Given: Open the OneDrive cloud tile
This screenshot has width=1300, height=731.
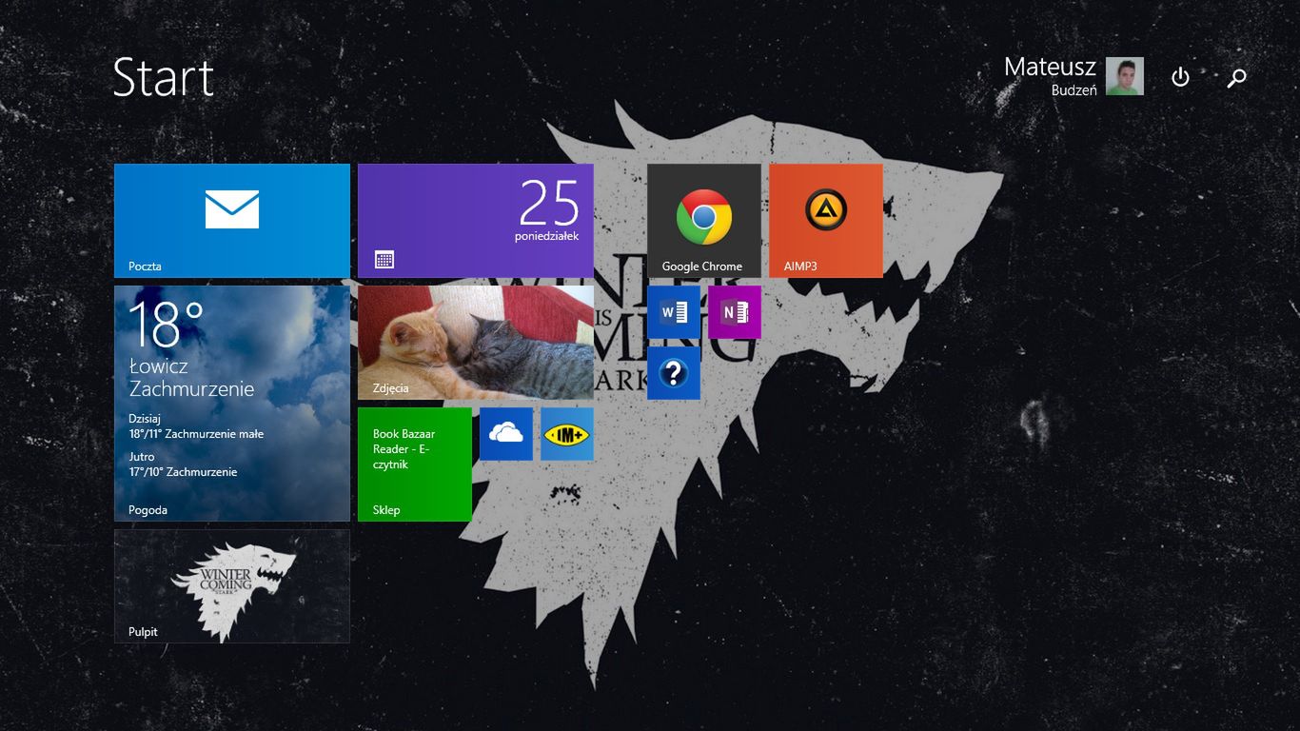Looking at the screenshot, I should (506, 434).
